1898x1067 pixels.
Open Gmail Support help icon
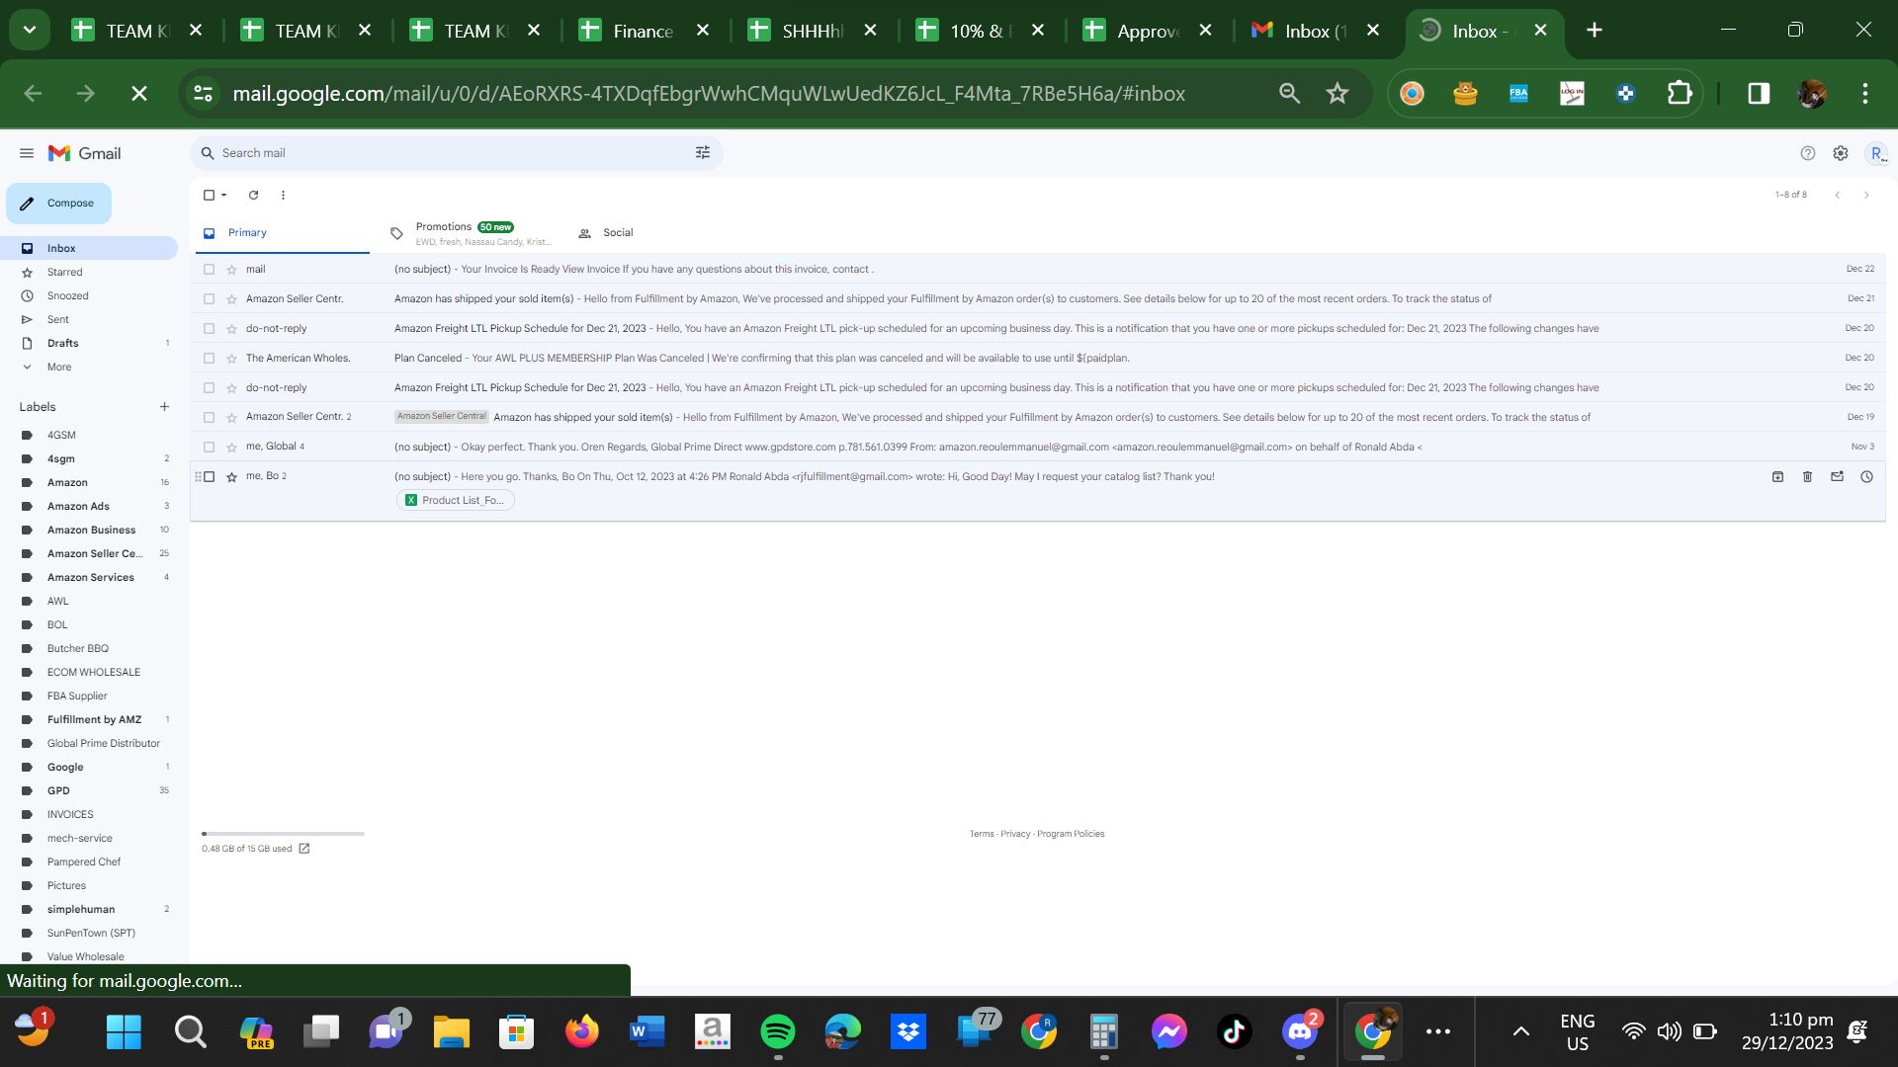pyautogui.click(x=1808, y=153)
